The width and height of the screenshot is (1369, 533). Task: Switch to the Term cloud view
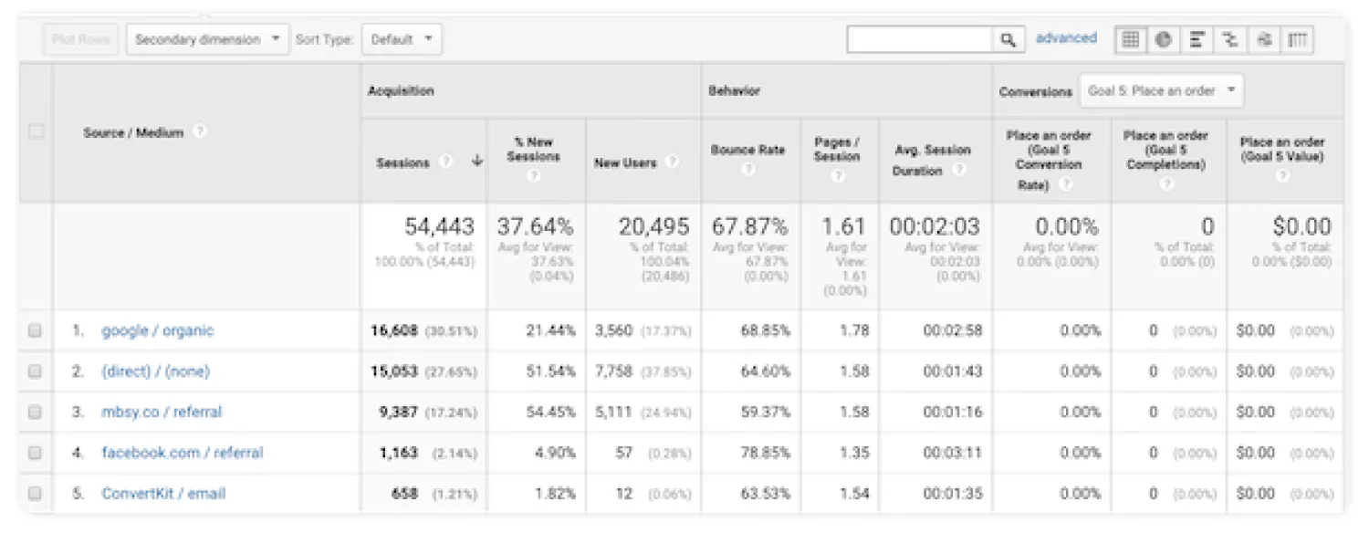[x=1264, y=39]
